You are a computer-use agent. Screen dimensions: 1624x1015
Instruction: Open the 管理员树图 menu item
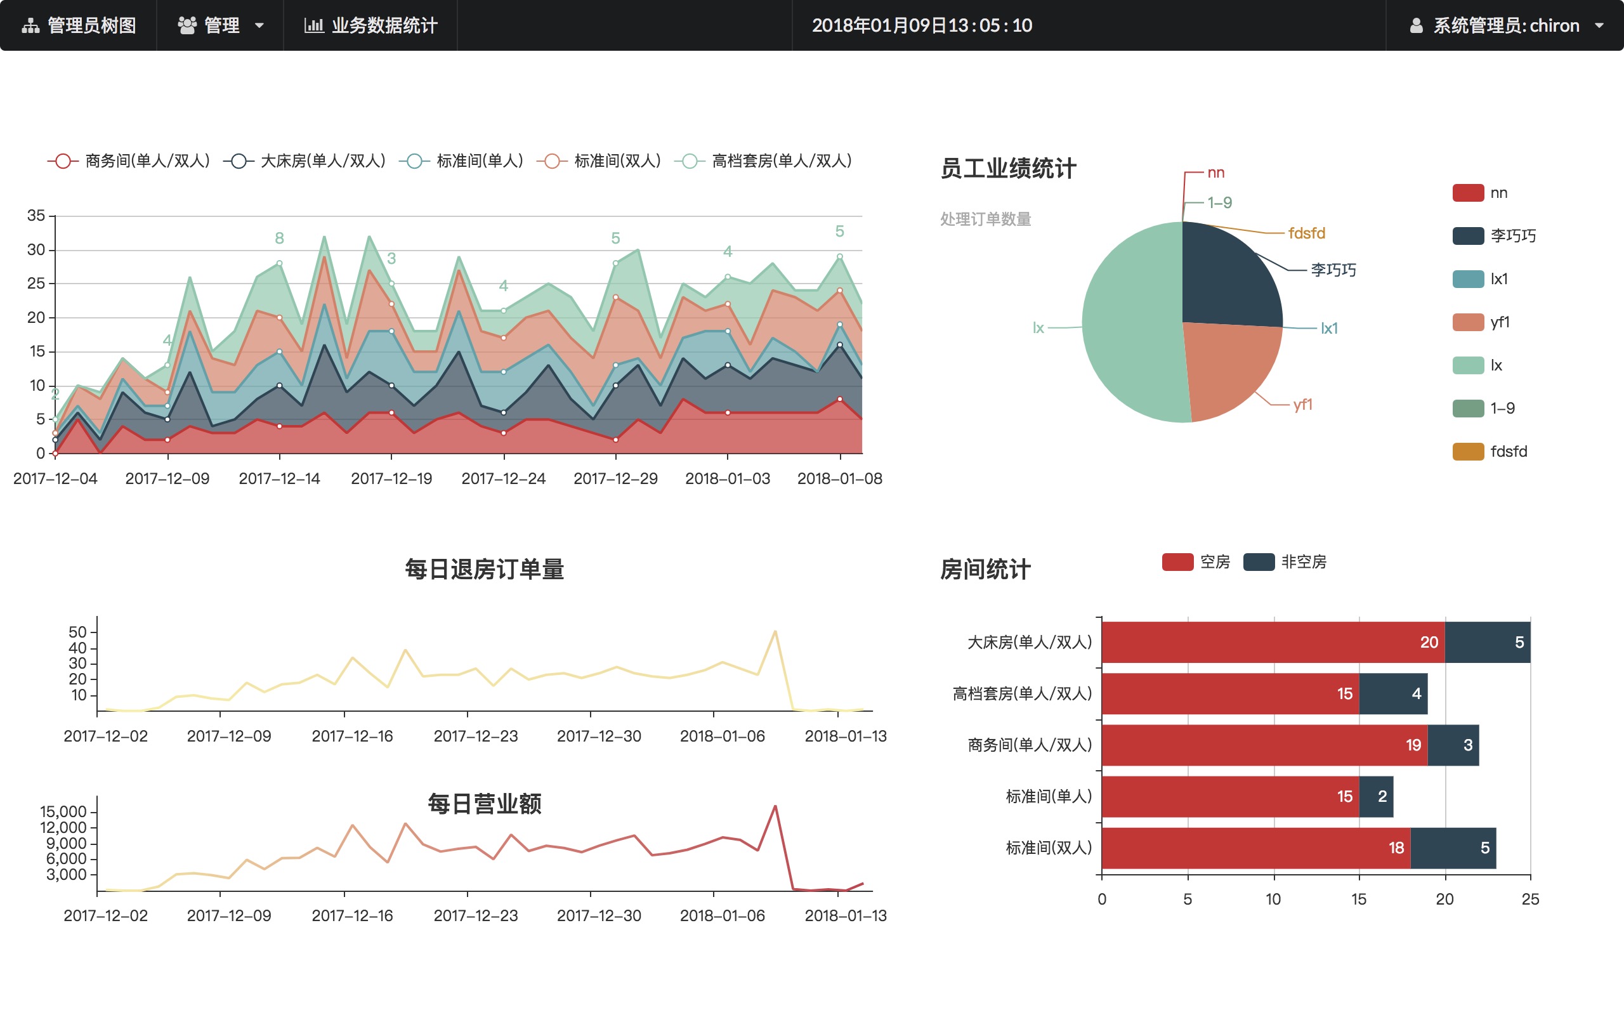[91, 25]
